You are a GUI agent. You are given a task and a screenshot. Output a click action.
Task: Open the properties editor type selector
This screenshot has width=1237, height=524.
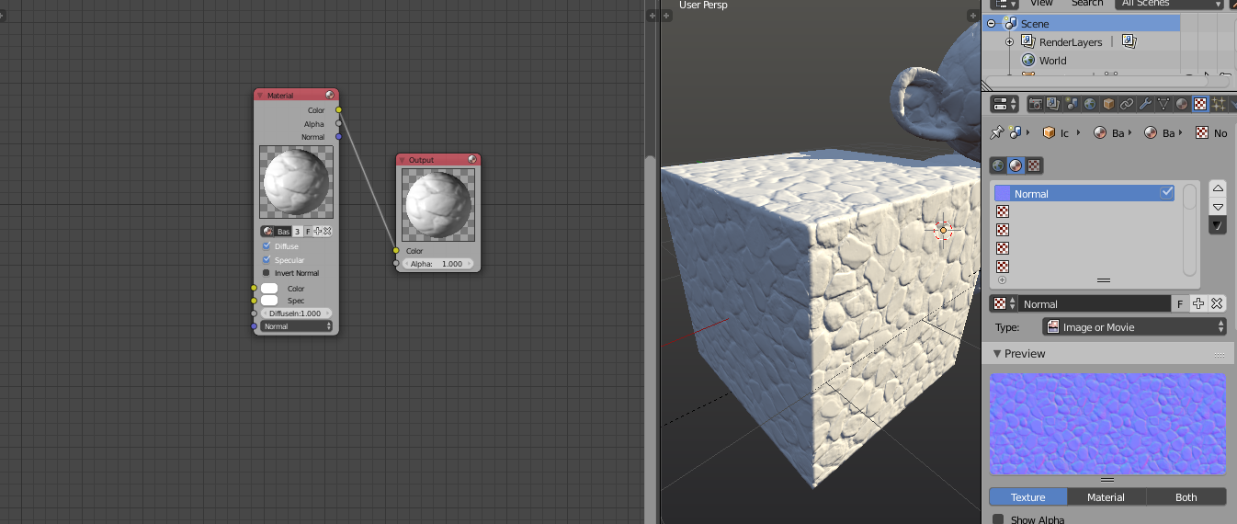(x=1005, y=104)
